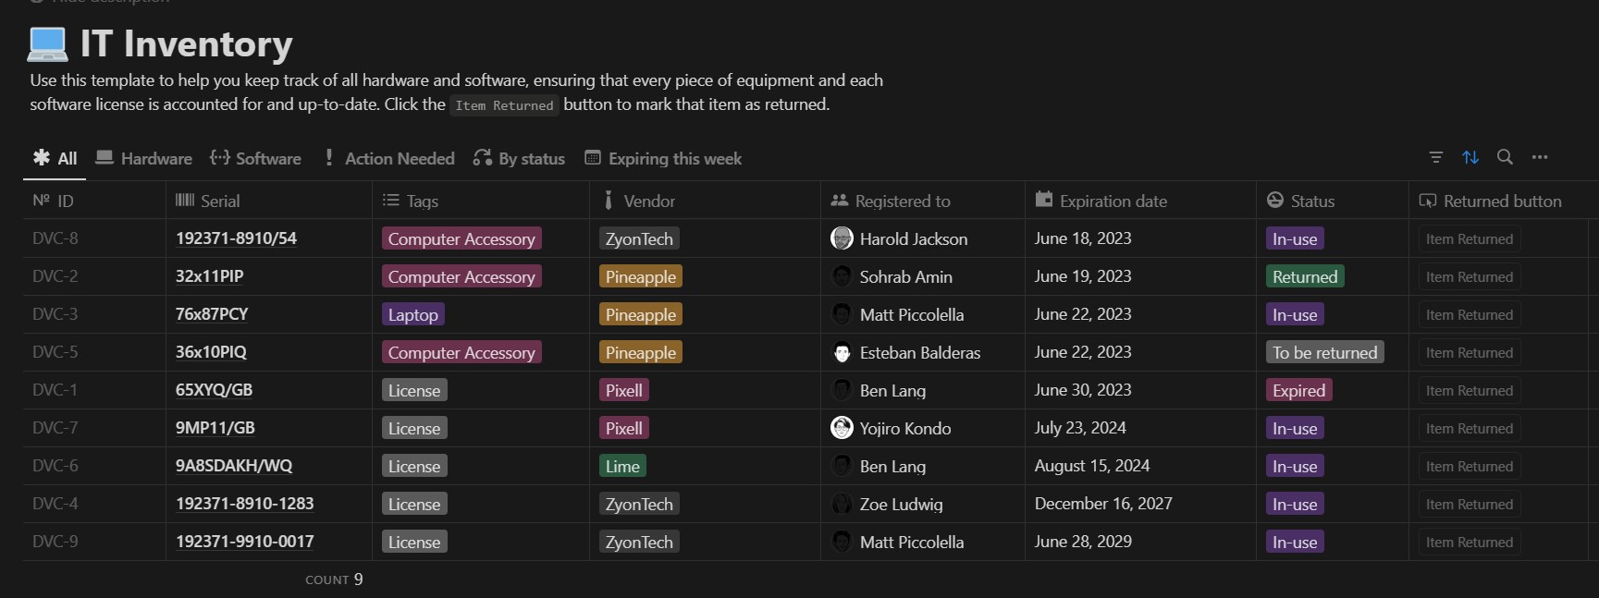Open the Action Needed view
This screenshot has height=598, width=1599.
(x=388, y=158)
